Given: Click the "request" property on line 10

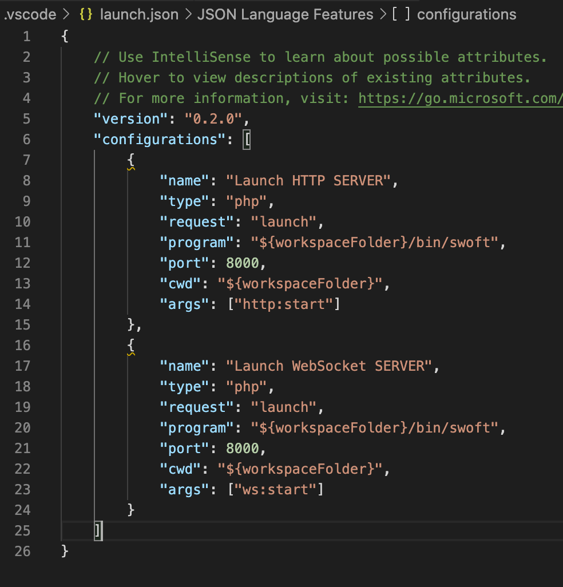Looking at the screenshot, I should [193, 221].
